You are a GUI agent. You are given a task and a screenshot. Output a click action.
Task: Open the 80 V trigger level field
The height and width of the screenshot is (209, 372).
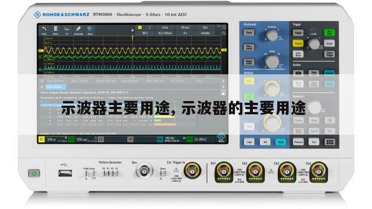click(145, 33)
